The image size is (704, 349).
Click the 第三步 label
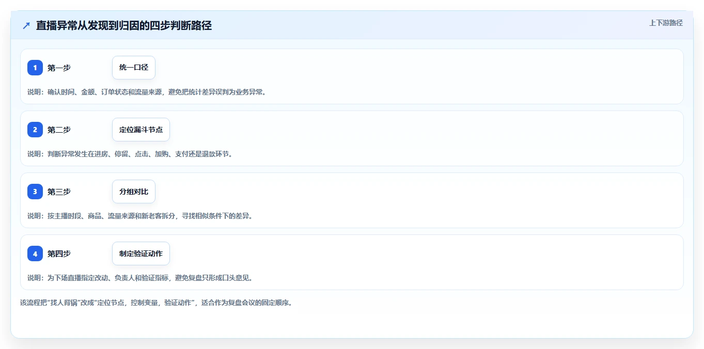click(x=59, y=192)
